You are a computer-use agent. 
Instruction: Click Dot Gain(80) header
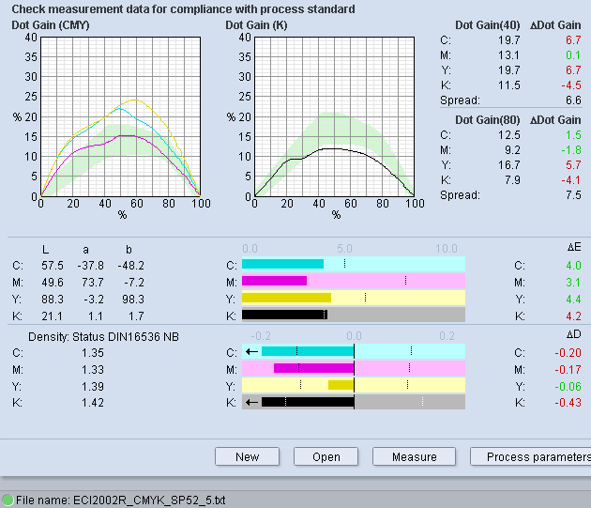pyautogui.click(x=488, y=119)
